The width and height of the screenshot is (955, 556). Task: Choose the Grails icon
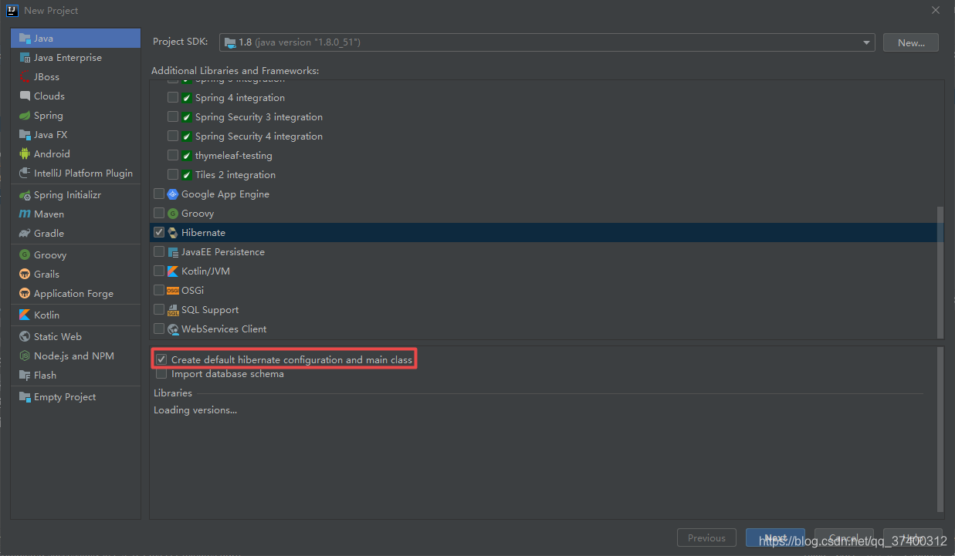point(25,274)
